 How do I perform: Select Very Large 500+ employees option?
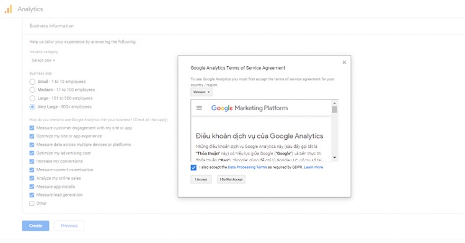pyautogui.click(x=32, y=107)
